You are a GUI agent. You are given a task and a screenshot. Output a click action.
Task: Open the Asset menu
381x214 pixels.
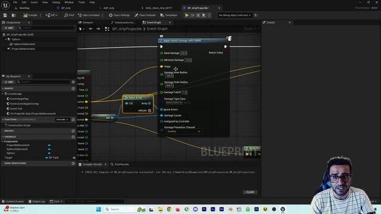[x=34, y=2]
